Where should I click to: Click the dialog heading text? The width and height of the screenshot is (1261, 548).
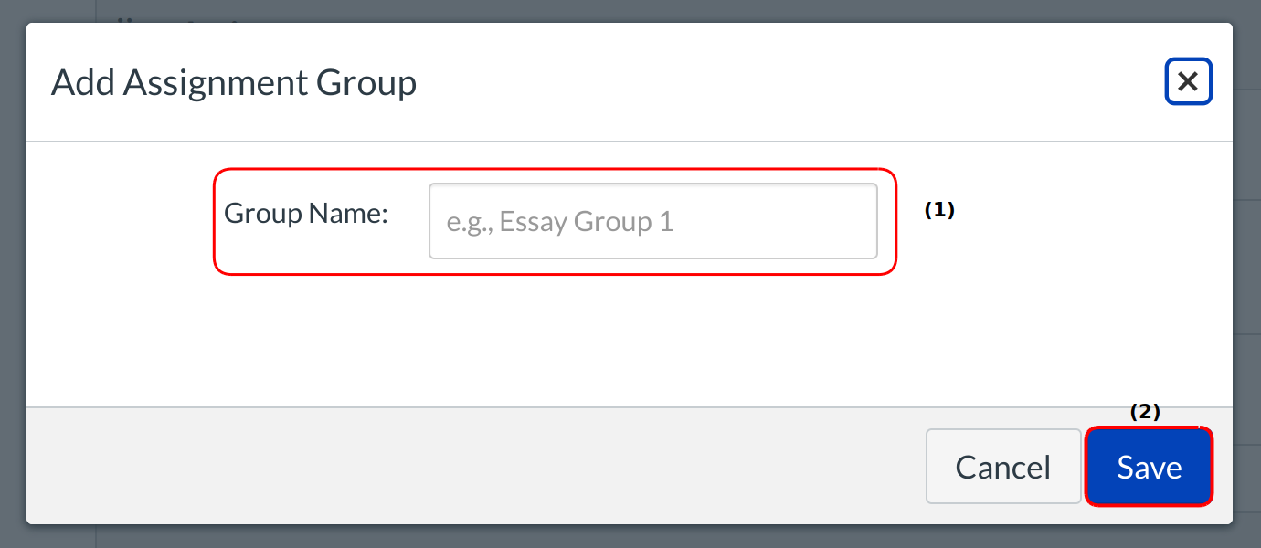234,82
